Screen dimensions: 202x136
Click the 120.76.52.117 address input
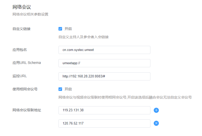104,124
